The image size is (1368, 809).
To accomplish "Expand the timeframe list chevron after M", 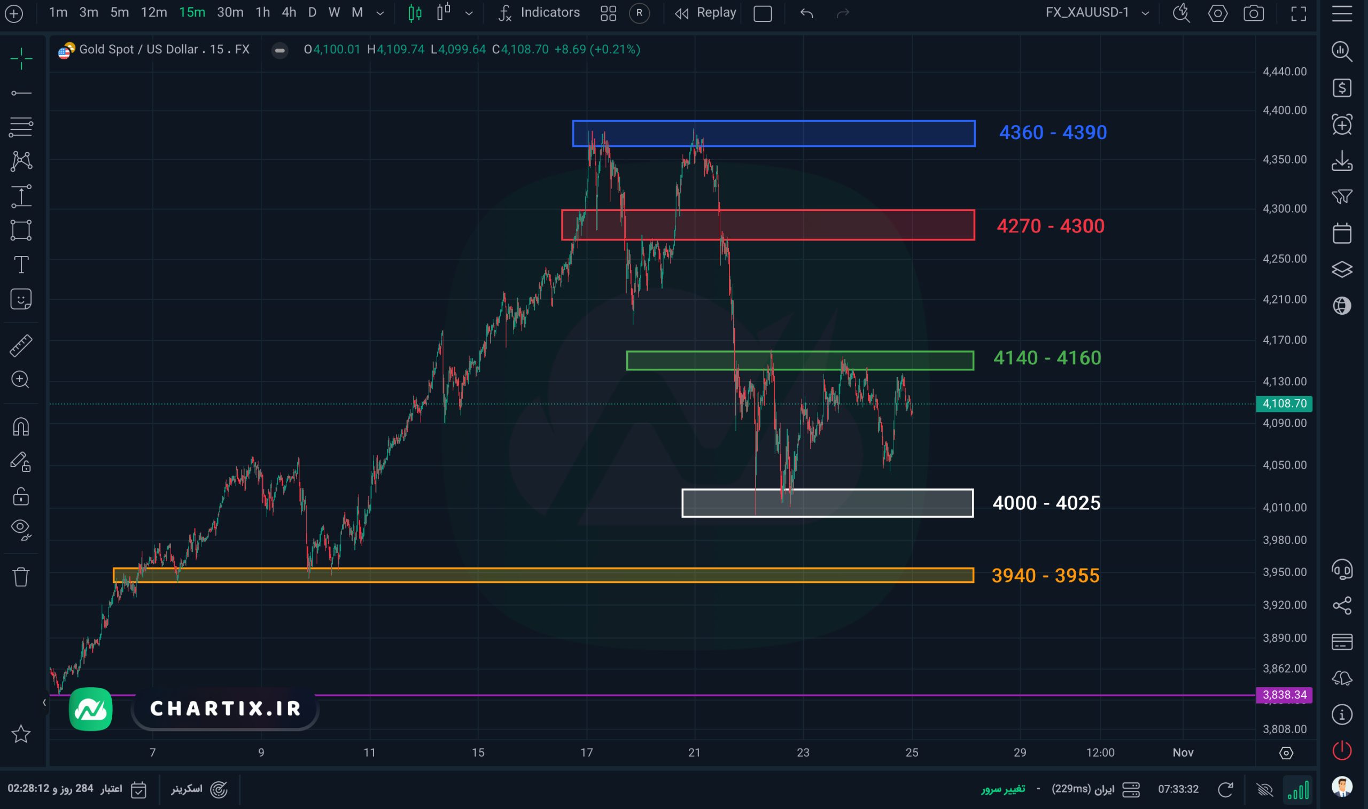I will [x=380, y=13].
